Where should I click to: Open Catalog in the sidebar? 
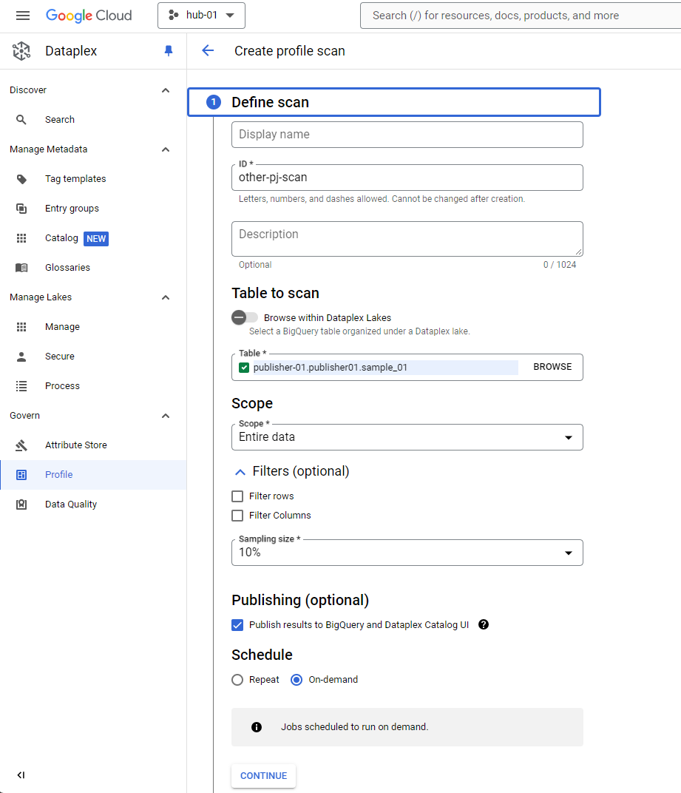point(93,238)
